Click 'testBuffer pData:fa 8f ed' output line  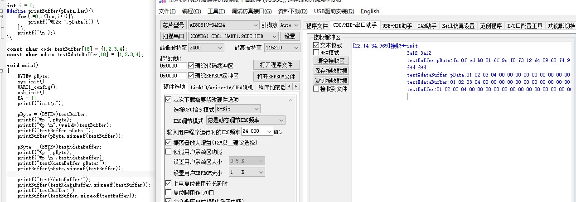489,60
